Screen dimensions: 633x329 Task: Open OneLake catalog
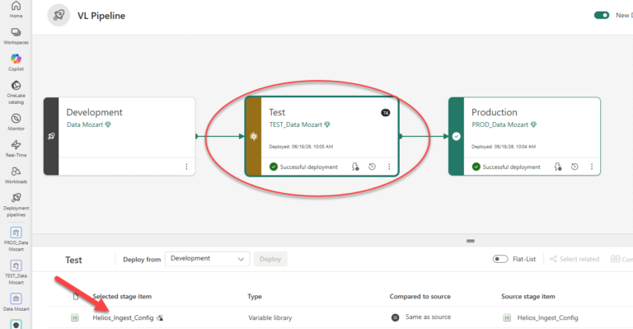click(x=16, y=92)
